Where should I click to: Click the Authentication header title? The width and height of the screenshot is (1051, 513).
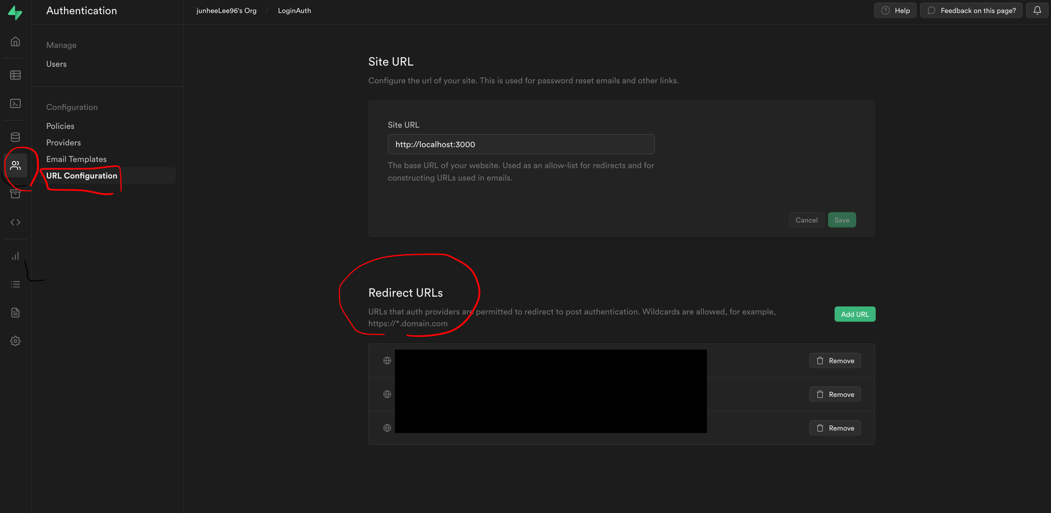tap(82, 11)
